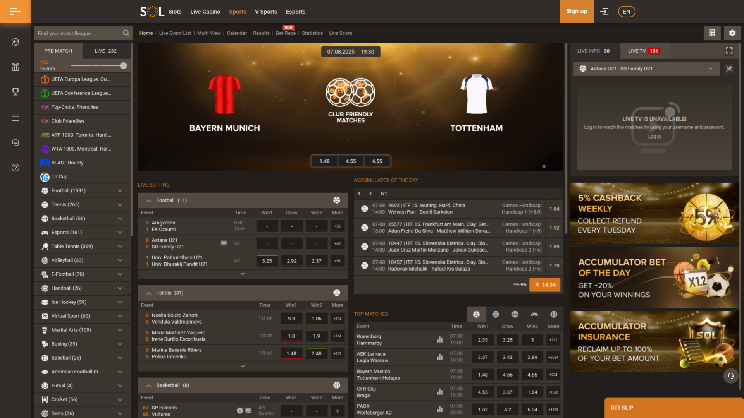Click the Sign up button
The width and height of the screenshot is (744, 418).
[576, 11]
